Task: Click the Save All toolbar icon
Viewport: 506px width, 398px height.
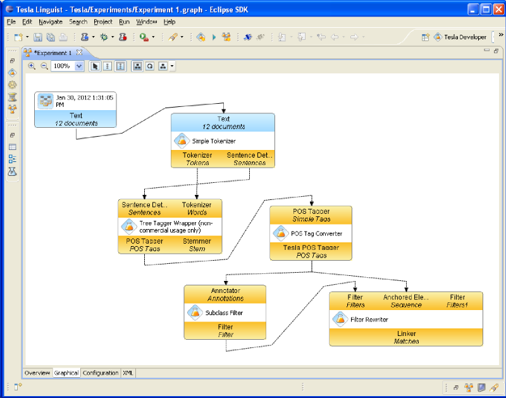Action: (x=51, y=37)
